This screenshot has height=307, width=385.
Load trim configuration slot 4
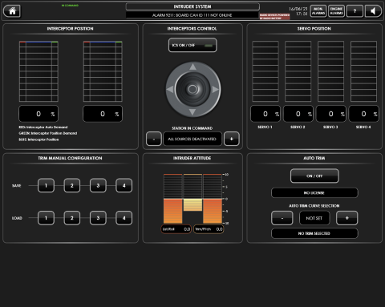[x=124, y=218]
